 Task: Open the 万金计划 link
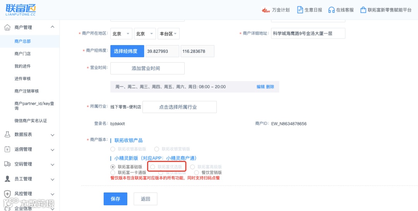281,10
